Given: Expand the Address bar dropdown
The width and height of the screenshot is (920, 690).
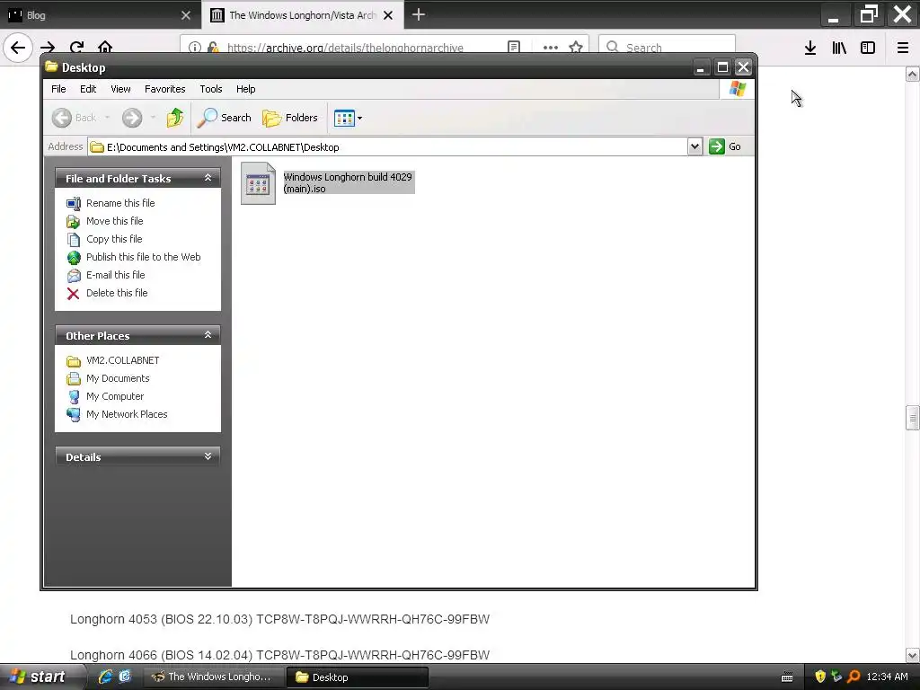Looking at the screenshot, I should click(x=694, y=146).
